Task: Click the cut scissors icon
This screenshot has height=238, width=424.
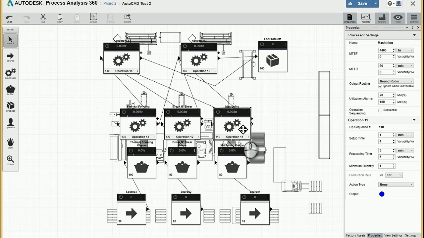Action: point(43,18)
